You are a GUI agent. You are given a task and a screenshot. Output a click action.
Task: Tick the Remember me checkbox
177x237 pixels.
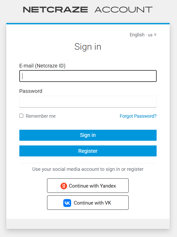(x=21, y=116)
